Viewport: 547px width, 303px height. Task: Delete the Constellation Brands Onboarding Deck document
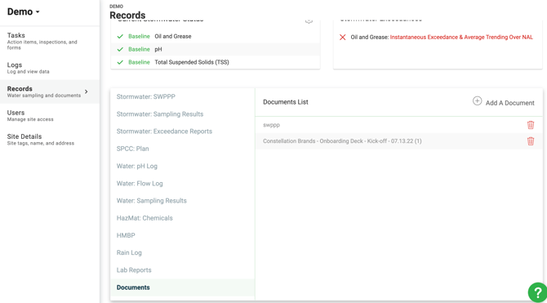tap(530, 141)
